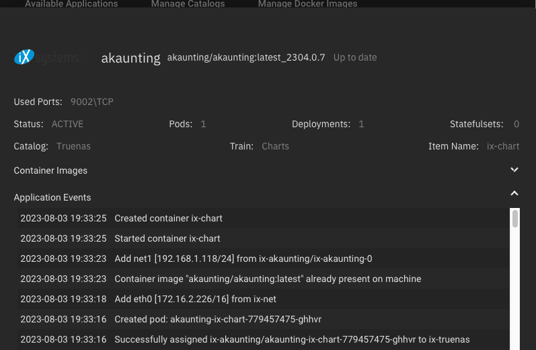Switch to the Available Applications tab
This screenshot has height=350, width=536.
[71, 4]
